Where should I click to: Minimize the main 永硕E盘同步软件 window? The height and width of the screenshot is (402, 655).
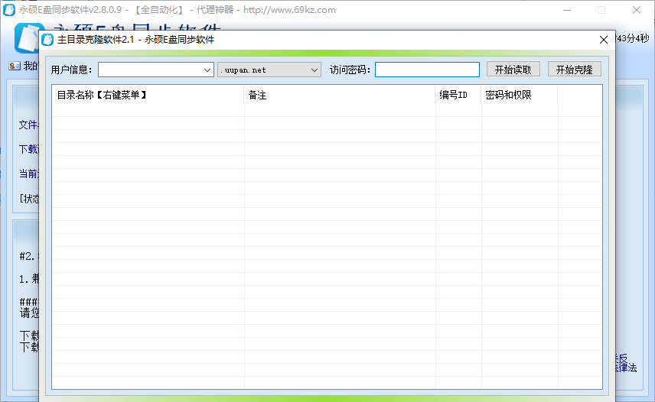coord(565,10)
